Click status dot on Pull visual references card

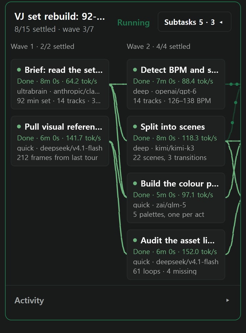[x=19, y=126]
